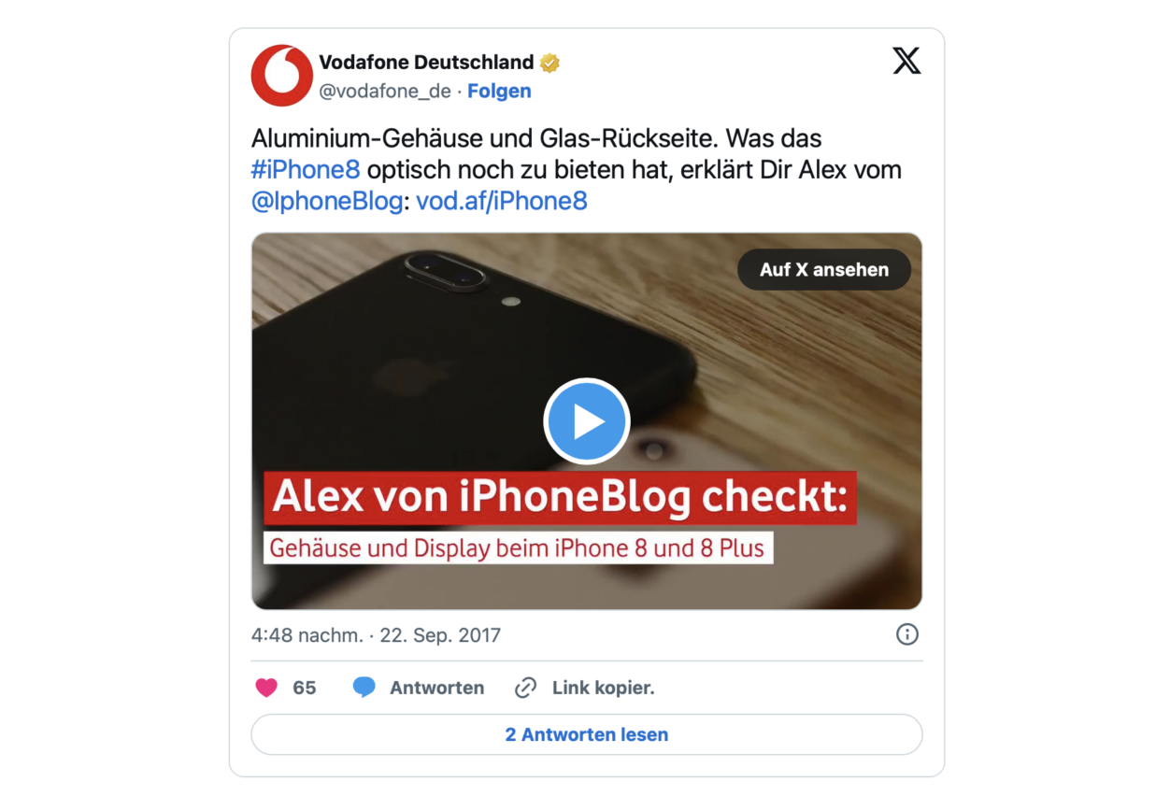Open the Vodafone Deutschland profile name
Screen dimensions: 1170x810
click(426, 63)
